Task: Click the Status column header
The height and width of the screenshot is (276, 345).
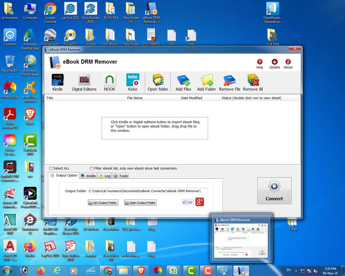Action: pos(252,98)
